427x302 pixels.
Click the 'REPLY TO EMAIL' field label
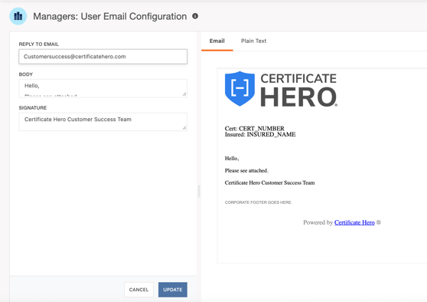pyautogui.click(x=39, y=44)
